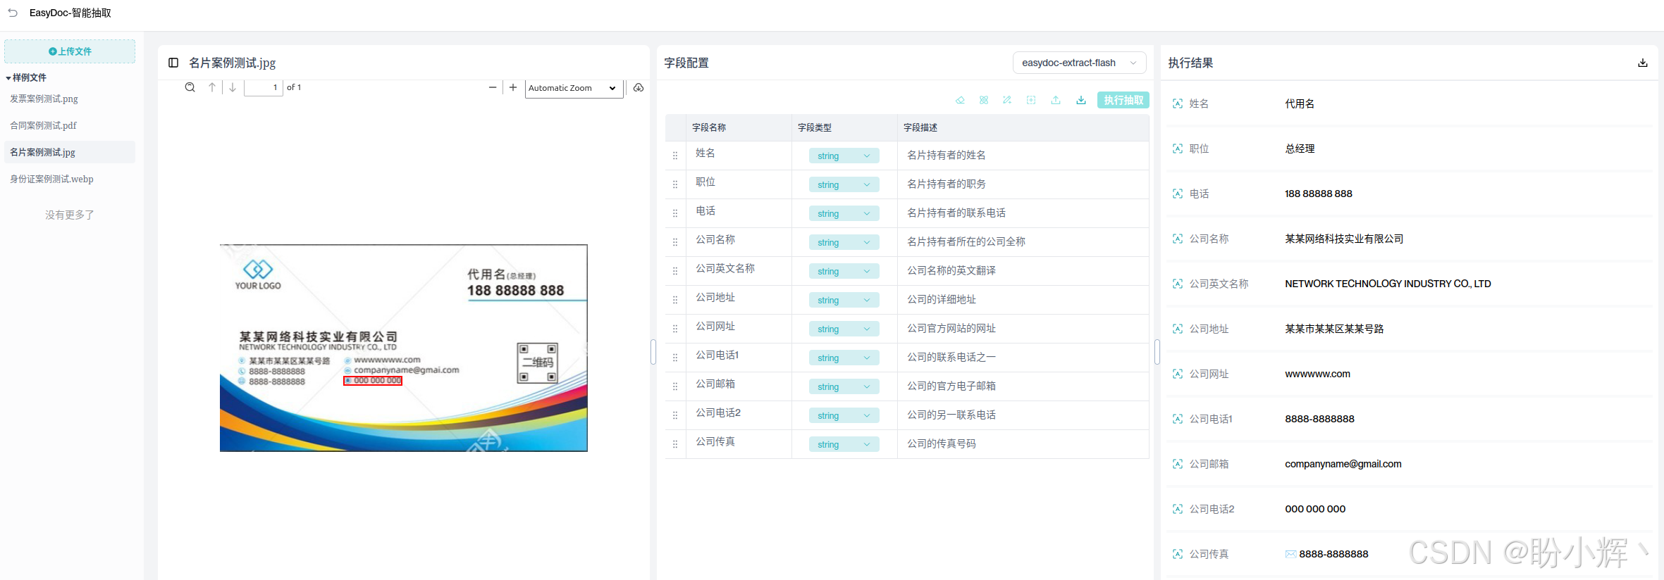Click the add-field dashed square plus icon
This screenshot has width=1664, height=580.
coord(1031,100)
